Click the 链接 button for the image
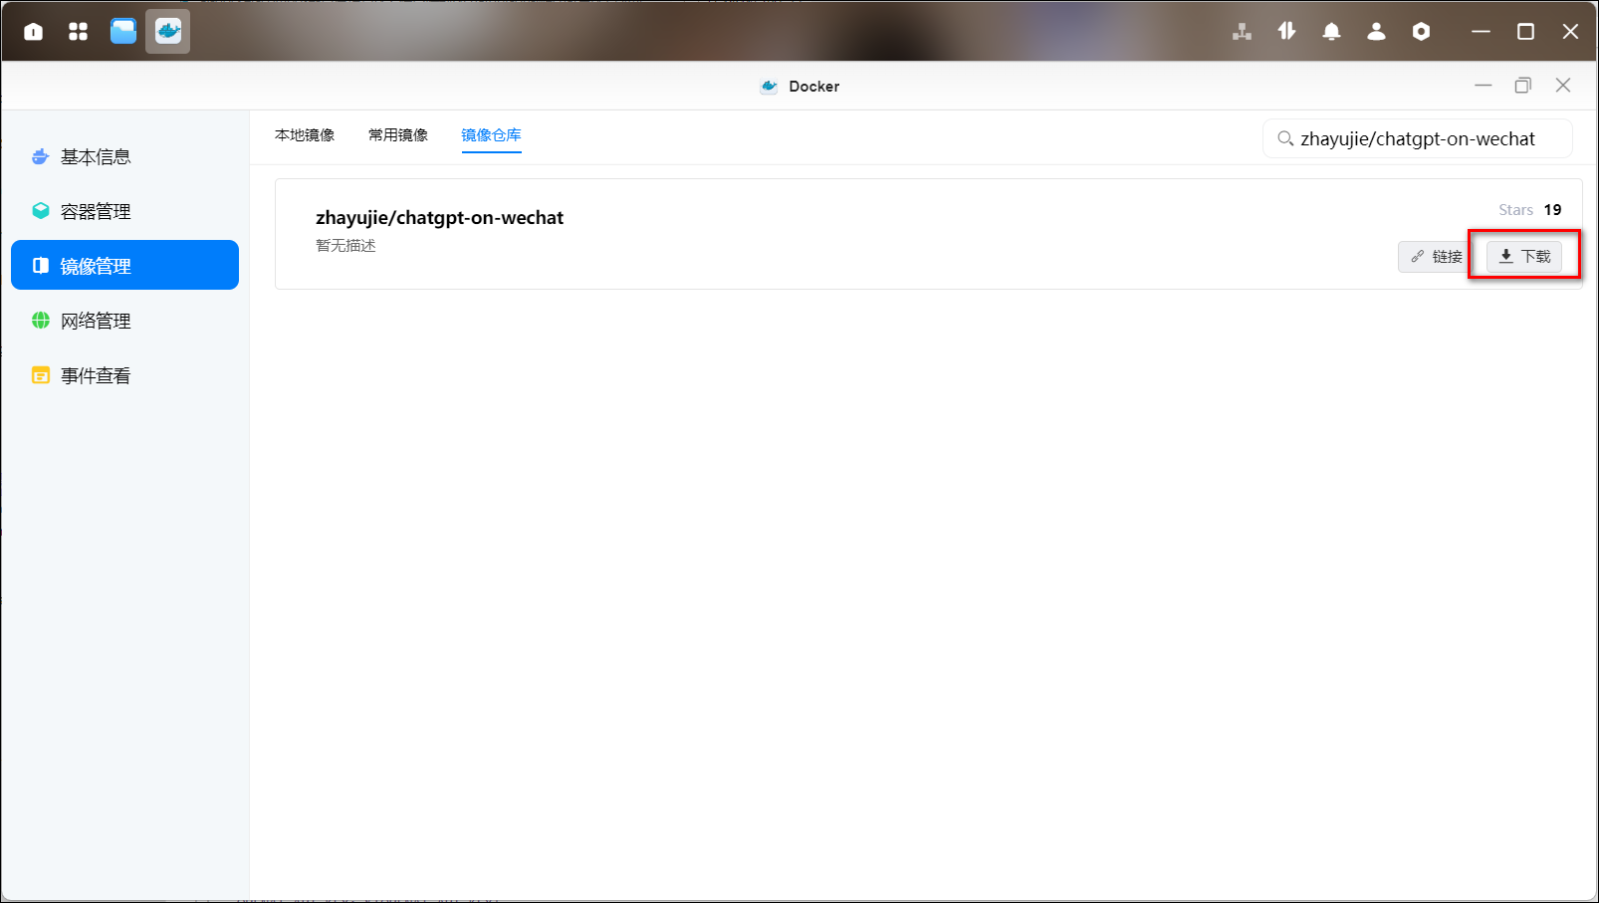This screenshot has height=903, width=1599. [1436, 257]
